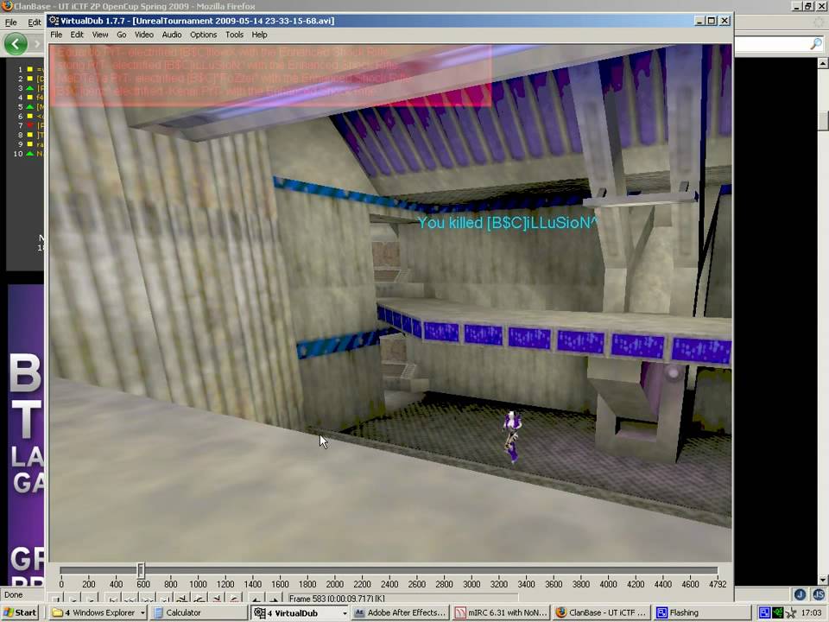Screen dimensions: 829x622
Task: Open the Options menu
Action: coord(204,35)
